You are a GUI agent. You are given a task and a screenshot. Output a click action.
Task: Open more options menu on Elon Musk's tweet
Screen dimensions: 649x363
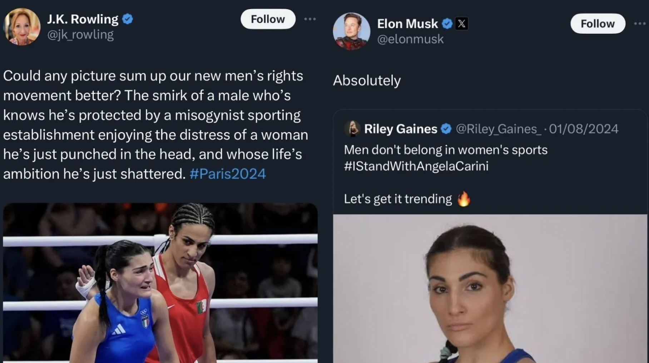639,24
